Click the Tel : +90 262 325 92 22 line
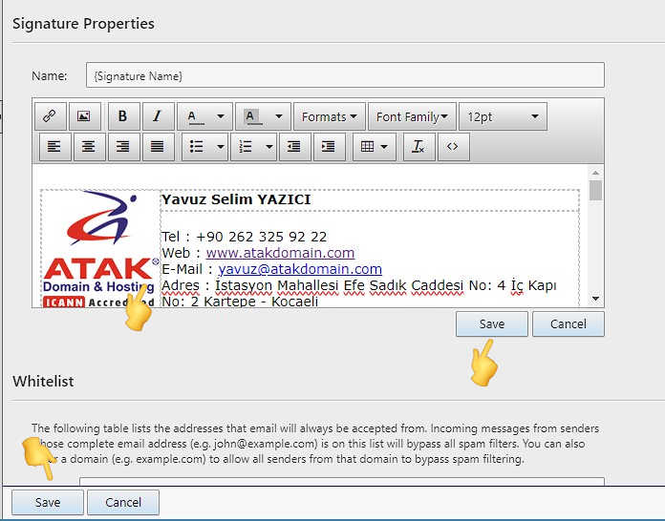665x521 pixels. pyautogui.click(x=245, y=237)
